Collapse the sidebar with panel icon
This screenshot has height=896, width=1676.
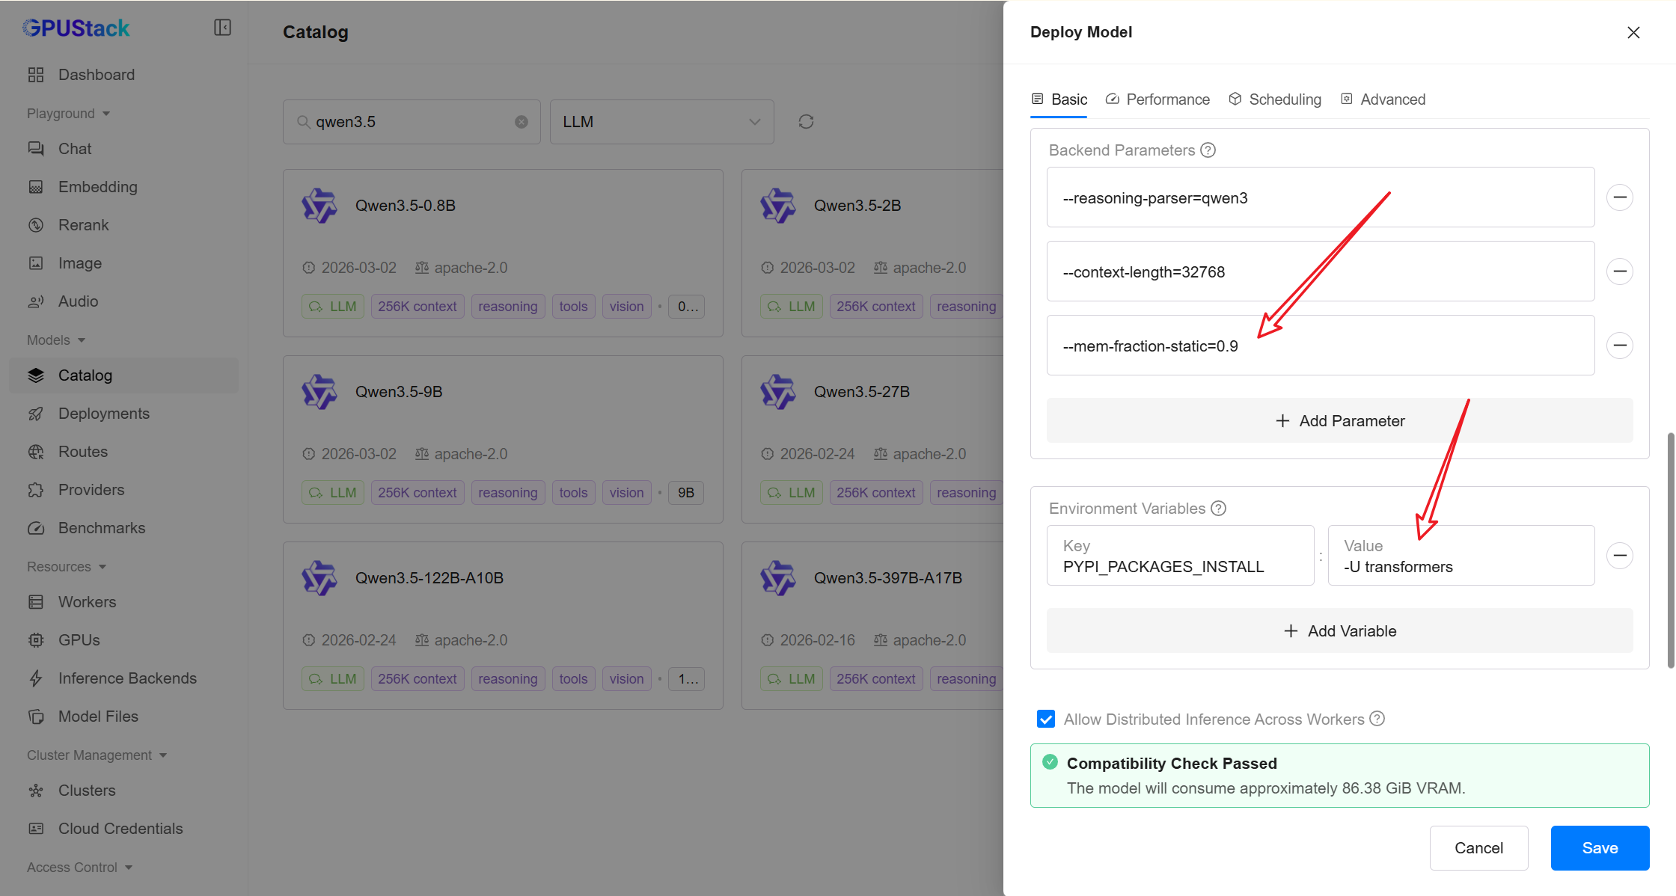pos(222,28)
